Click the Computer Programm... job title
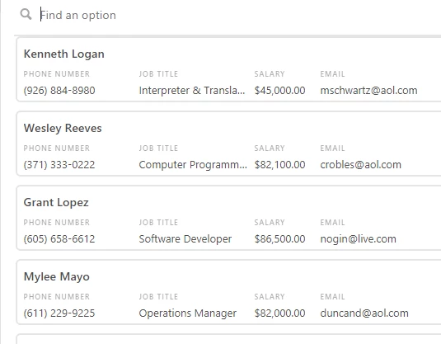 193,165
